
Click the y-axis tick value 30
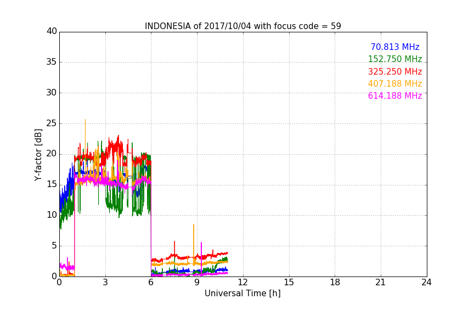(x=52, y=93)
